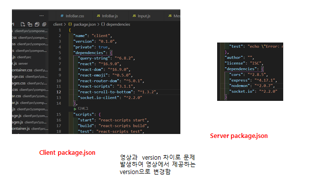The width and height of the screenshot is (318, 178).
Task: Select age.css client\src\co... entry
Action: [x=30, y=77]
